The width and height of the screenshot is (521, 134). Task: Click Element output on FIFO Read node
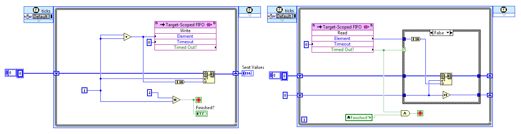343,38
